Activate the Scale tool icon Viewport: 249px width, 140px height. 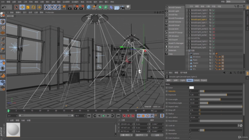pos(28,7)
